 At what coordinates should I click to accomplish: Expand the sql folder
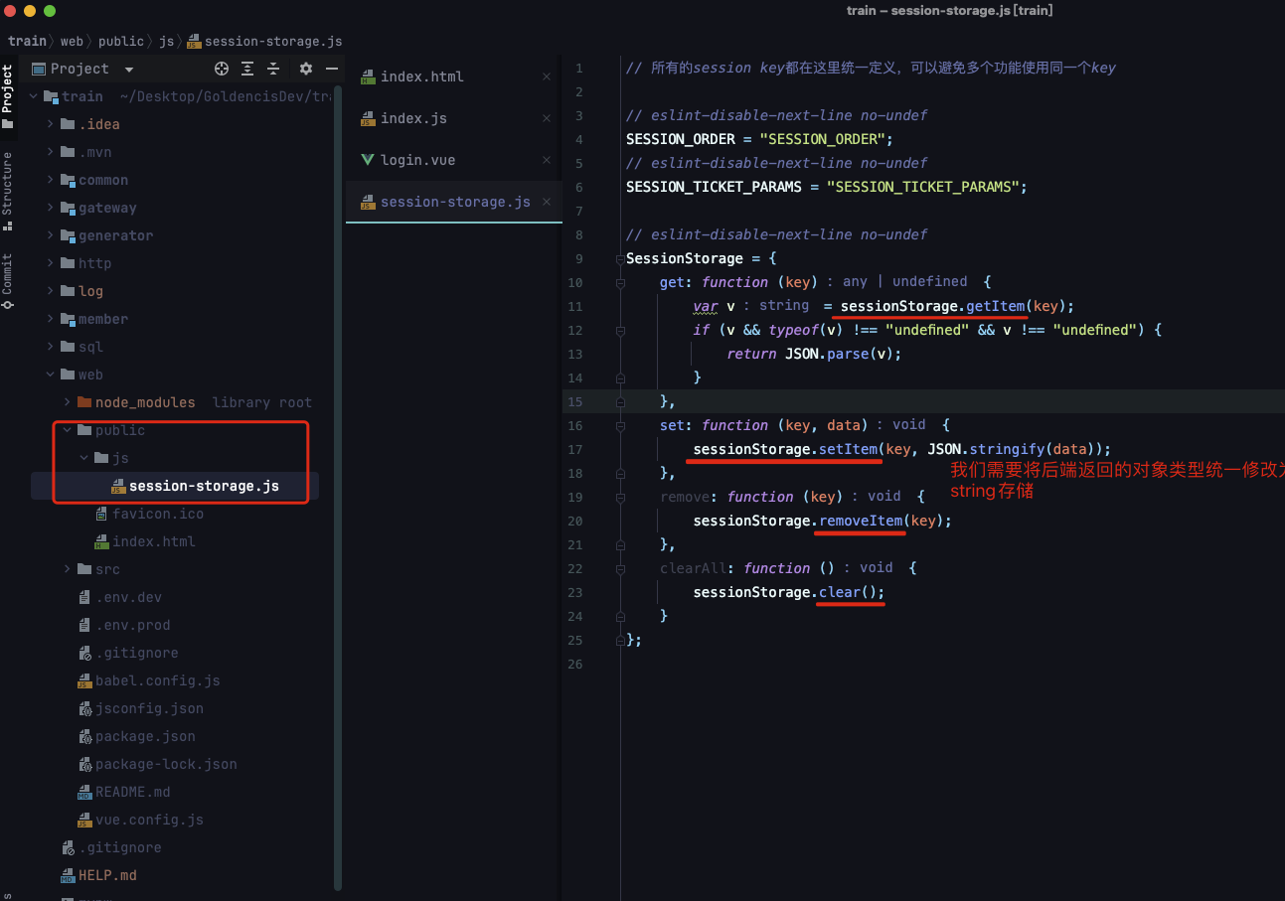pyautogui.click(x=51, y=347)
